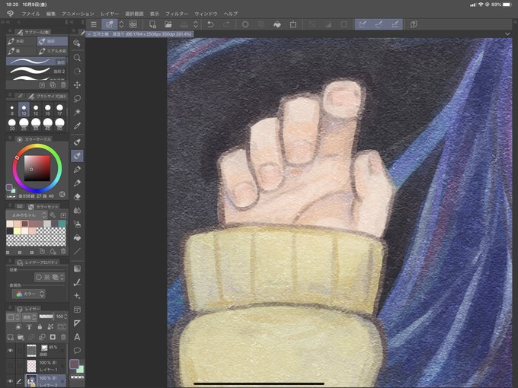Open the color set よみのちゃん dropdown
The width and height of the screenshot is (518, 388).
pos(27,215)
